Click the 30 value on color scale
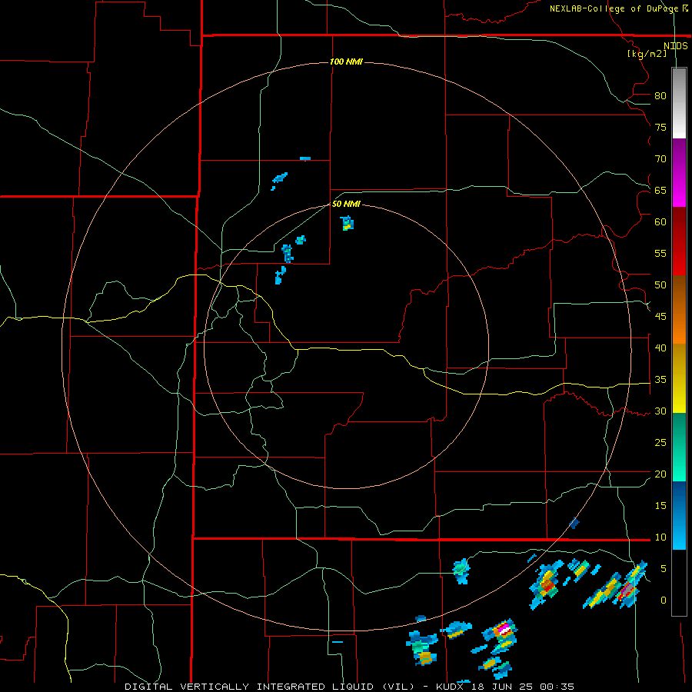Viewport: 692px width, 692px height. click(x=660, y=411)
